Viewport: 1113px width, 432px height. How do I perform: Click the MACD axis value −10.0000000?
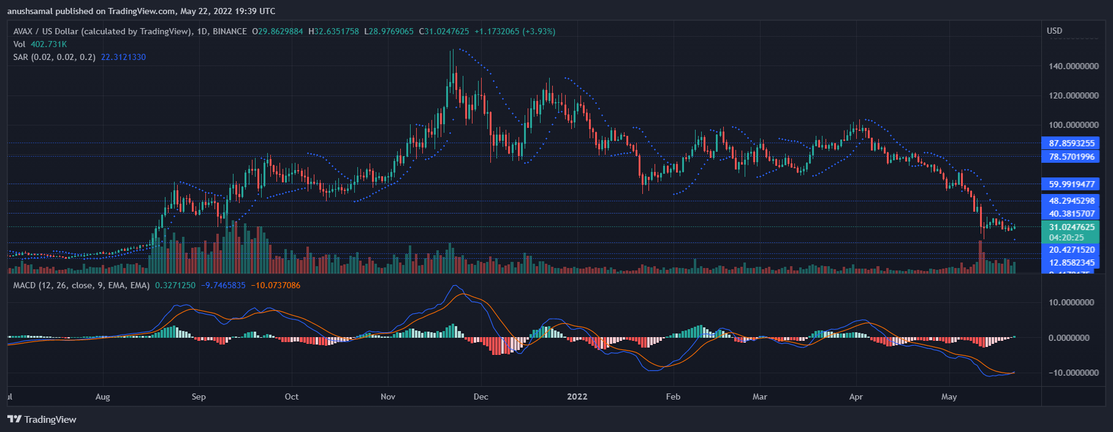click(1073, 373)
